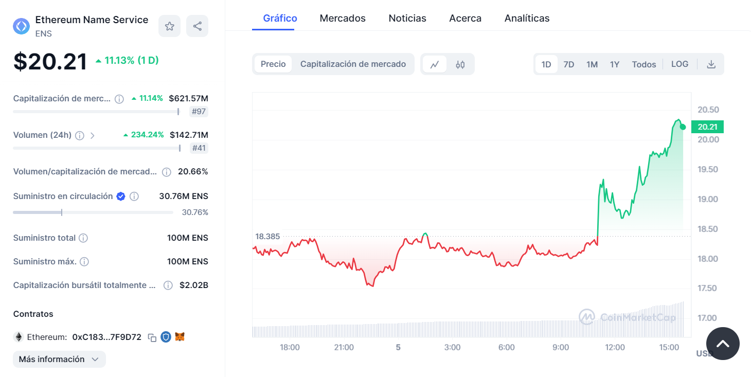The width and height of the screenshot is (751, 377).
Task: Click the 20.66% volume ratio value
Action: pos(193,172)
